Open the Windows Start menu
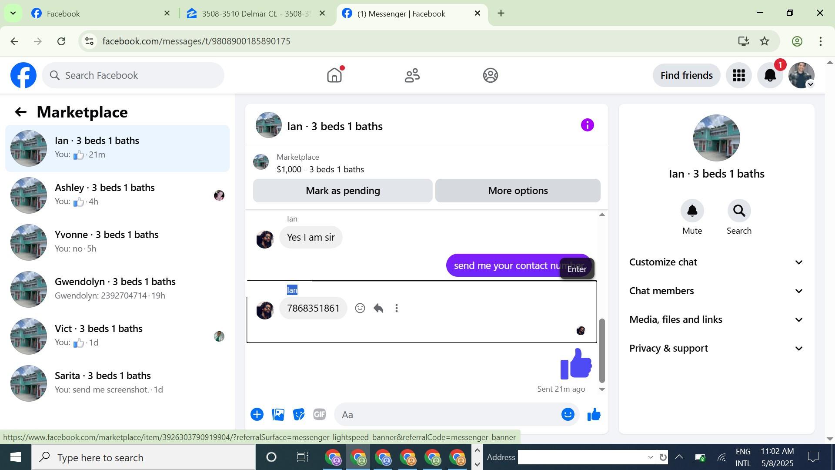Screen dimensions: 835x470 coord(16,457)
